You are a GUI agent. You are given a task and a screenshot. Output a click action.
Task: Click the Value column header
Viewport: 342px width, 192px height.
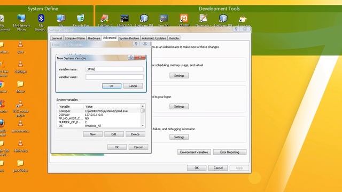coord(112,107)
